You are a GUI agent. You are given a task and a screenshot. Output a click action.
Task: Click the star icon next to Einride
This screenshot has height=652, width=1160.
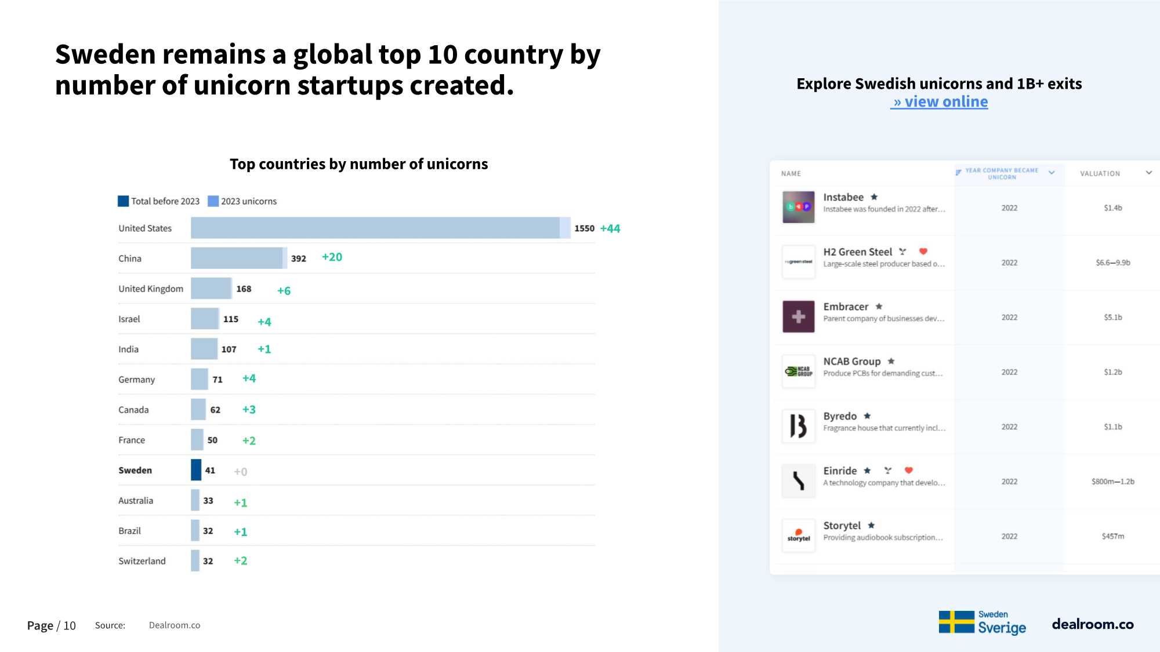pos(867,471)
